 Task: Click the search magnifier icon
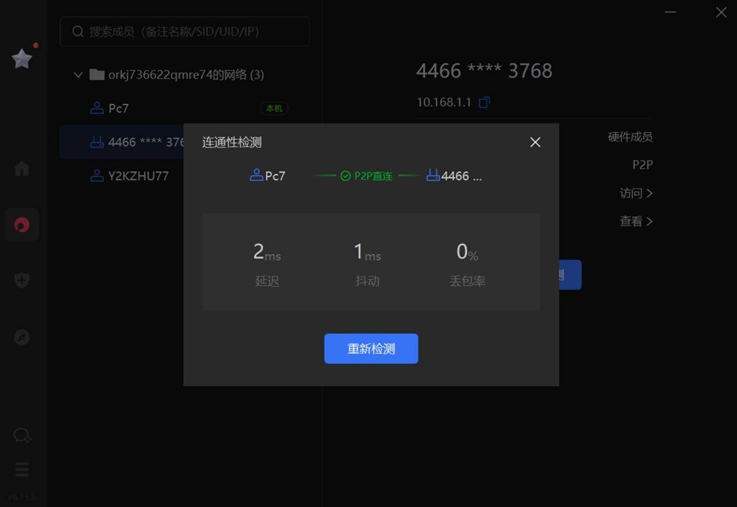[x=78, y=31]
